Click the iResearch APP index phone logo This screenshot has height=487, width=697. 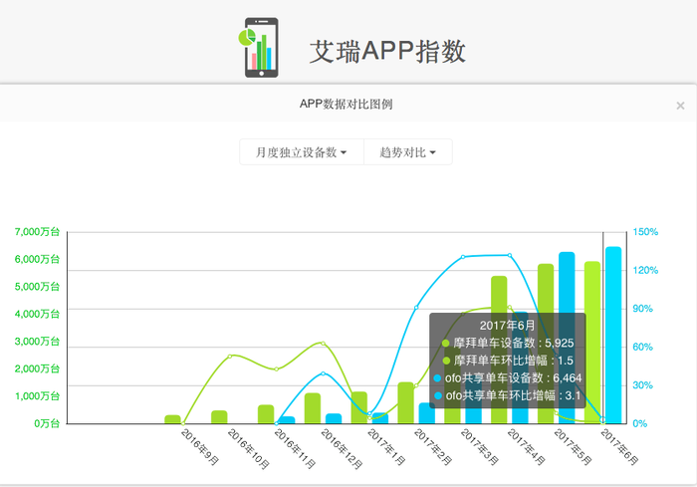tap(260, 47)
